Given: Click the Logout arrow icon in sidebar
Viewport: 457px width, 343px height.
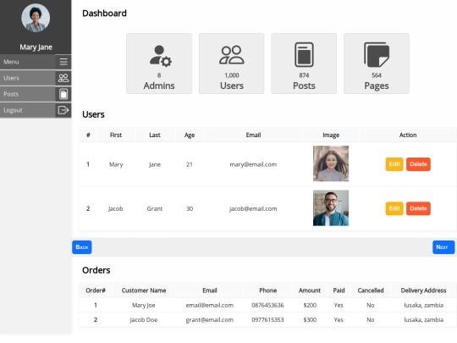Looking at the screenshot, I should (63, 110).
